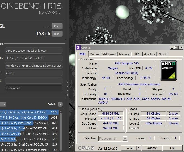This screenshot has width=184, height=152.
Task: Expand the Processor #1 selection dropdown
Action: pyautogui.click(x=125, y=139)
